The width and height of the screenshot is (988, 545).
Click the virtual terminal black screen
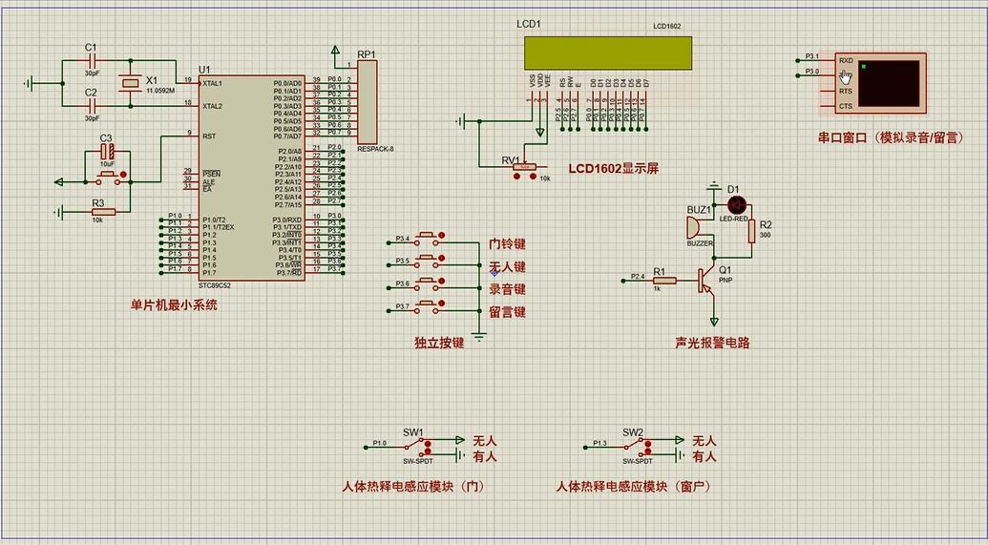[x=888, y=83]
